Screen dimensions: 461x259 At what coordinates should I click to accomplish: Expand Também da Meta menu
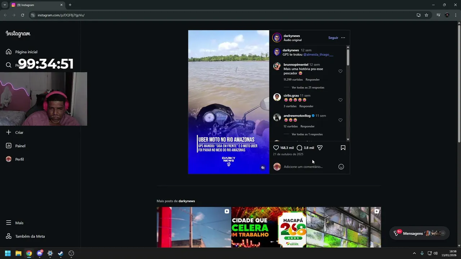tap(25, 236)
